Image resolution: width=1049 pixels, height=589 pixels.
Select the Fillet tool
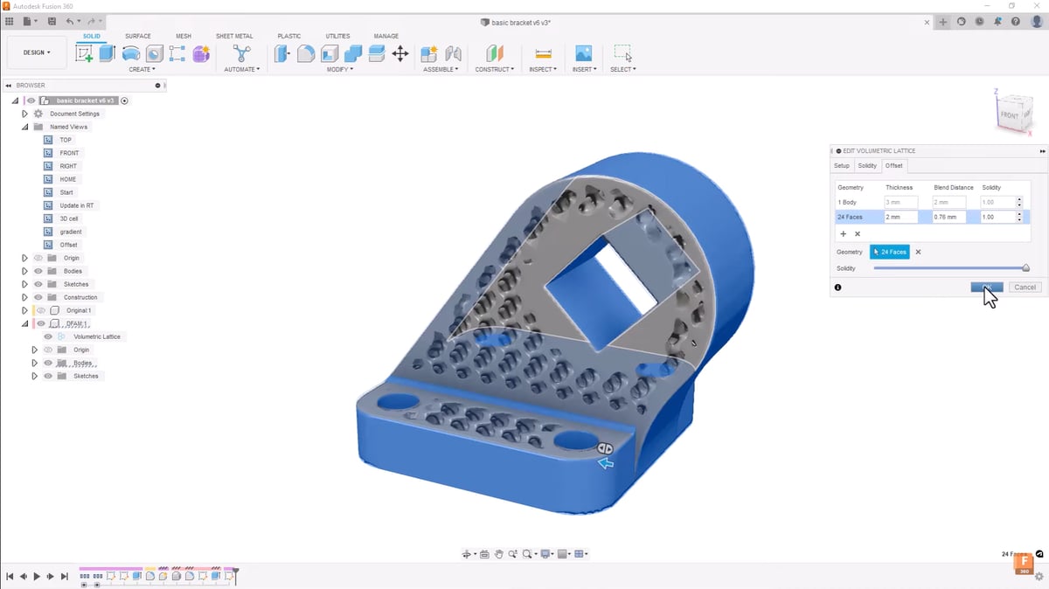(x=306, y=54)
